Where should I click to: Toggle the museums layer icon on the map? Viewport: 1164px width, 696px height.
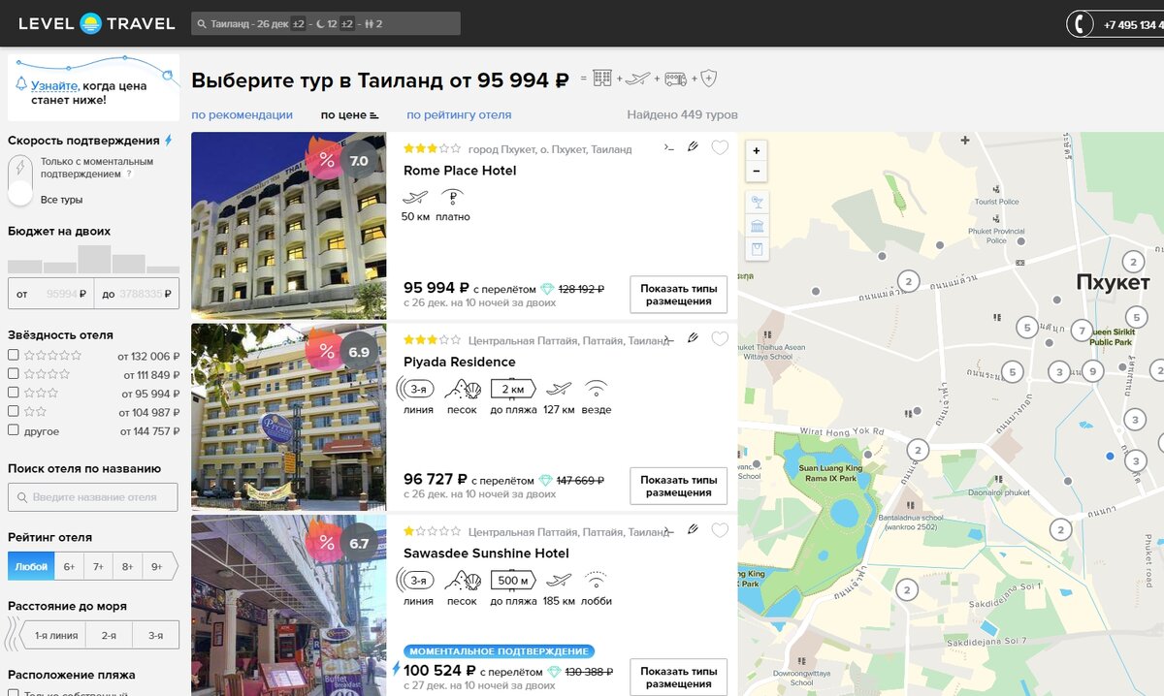click(757, 226)
